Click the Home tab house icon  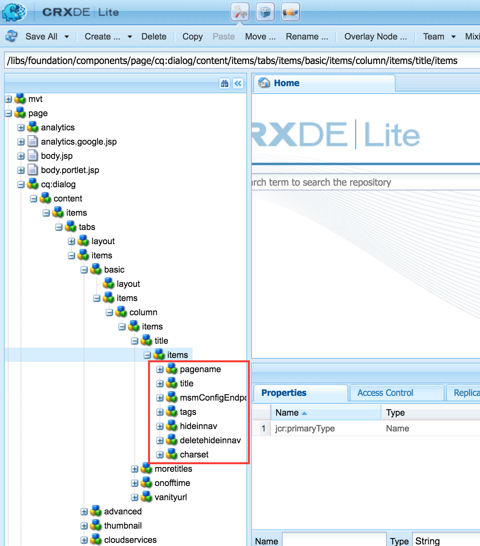pos(264,83)
